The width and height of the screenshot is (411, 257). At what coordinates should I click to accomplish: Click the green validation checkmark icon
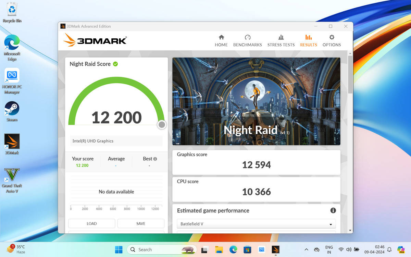coord(115,64)
